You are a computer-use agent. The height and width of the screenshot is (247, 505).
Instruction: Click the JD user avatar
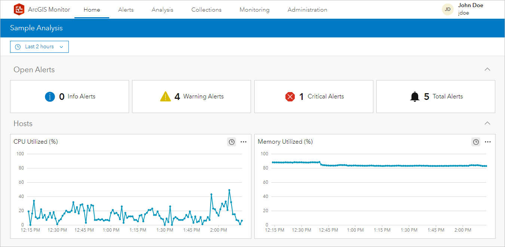click(x=447, y=9)
